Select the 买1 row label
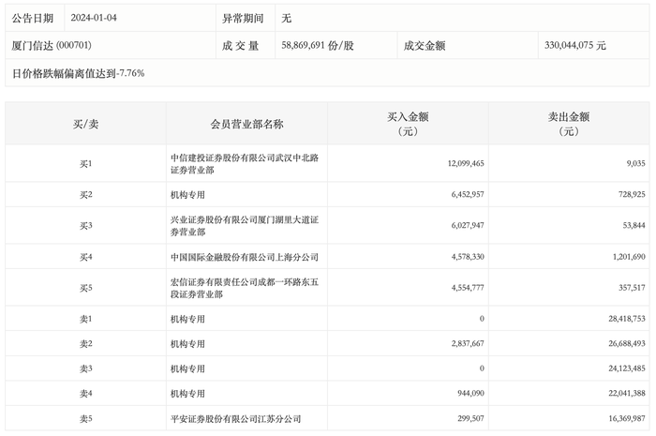 [85, 164]
